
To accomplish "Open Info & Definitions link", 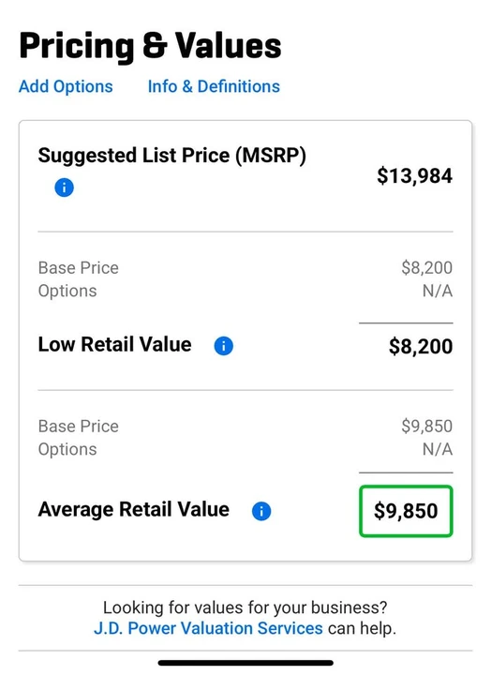I will click(214, 86).
